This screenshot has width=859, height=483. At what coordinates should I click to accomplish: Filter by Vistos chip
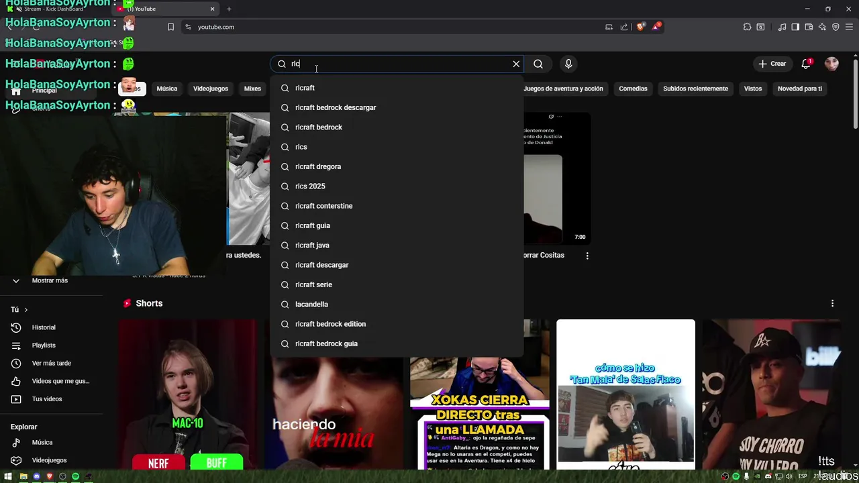click(753, 89)
